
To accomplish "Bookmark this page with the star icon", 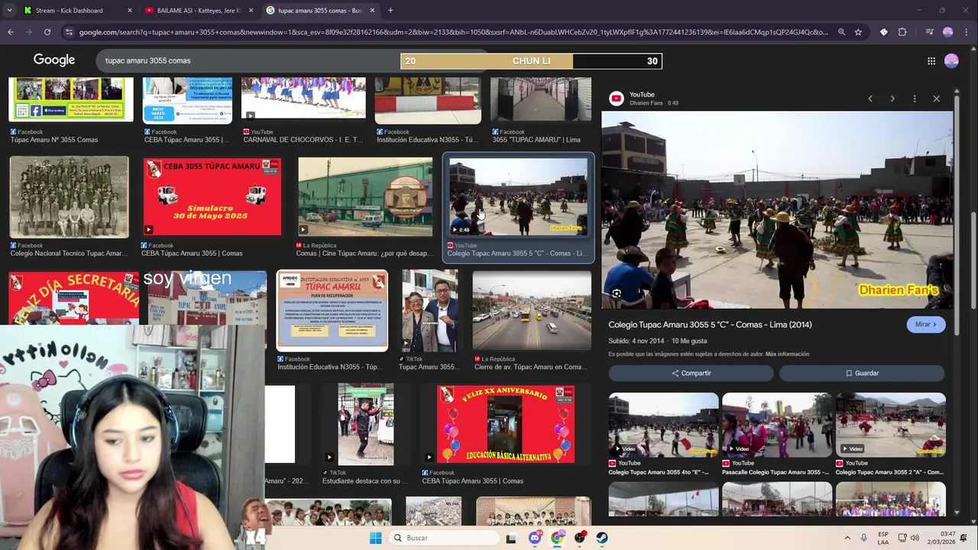I will (858, 32).
